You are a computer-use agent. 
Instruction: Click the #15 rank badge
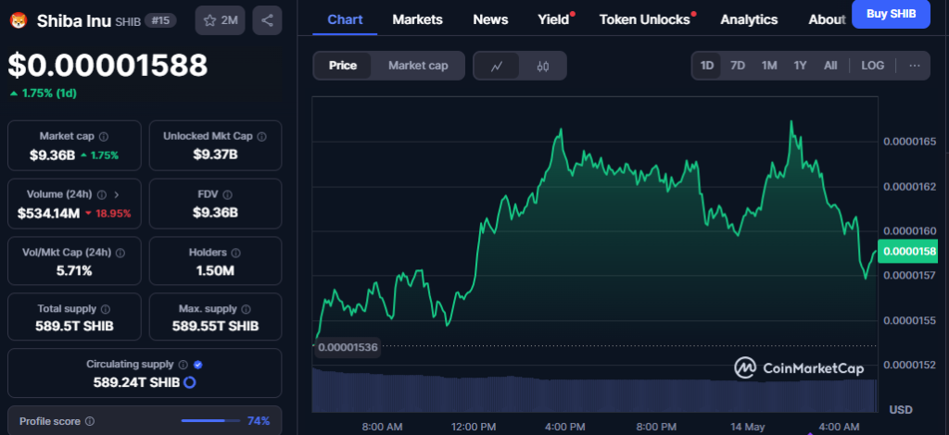click(x=160, y=20)
